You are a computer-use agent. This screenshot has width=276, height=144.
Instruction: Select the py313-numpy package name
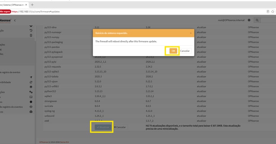click(52, 37)
